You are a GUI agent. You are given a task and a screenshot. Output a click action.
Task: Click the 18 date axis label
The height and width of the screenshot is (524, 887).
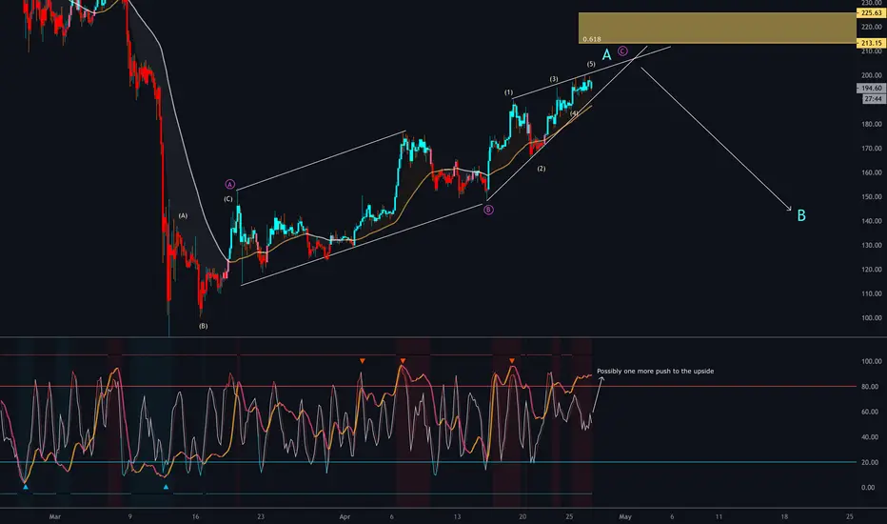coord(784,516)
